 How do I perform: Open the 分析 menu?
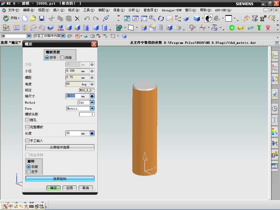point(133,10)
